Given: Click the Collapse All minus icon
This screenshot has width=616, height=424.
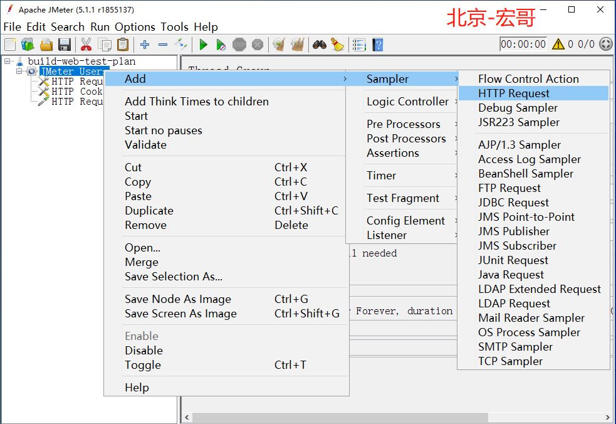Looking at the screenshot, I should pyautogui.click(x=163, y=45).
